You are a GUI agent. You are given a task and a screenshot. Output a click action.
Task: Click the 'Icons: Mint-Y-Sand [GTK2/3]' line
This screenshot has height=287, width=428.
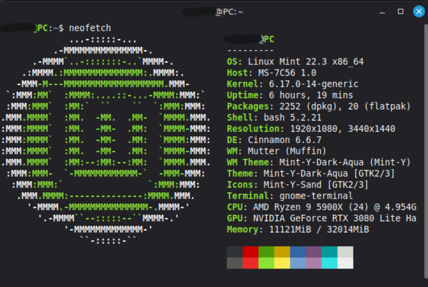(x=297, y=185)
